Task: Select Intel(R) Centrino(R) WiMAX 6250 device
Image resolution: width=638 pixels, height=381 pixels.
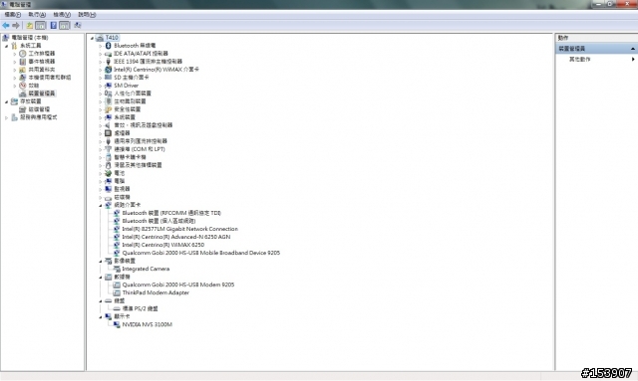Action: point(163,245)
